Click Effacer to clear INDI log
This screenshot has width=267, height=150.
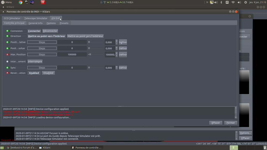click(215, 123)
